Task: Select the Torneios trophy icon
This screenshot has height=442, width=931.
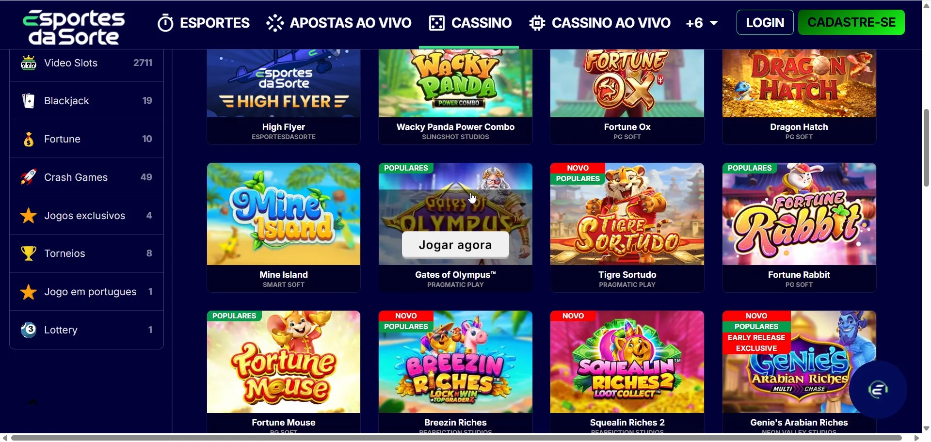Action: click(29, 253)
